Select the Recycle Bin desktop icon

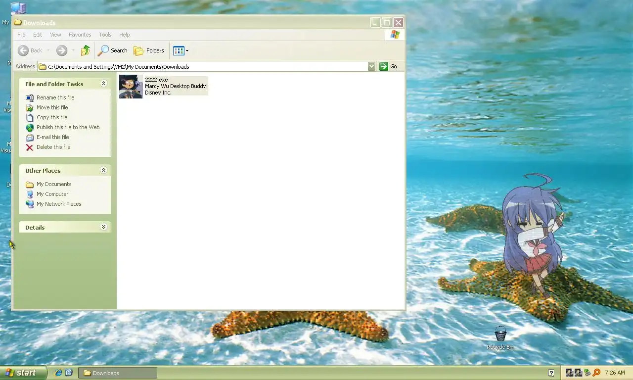tap(500, 337)
